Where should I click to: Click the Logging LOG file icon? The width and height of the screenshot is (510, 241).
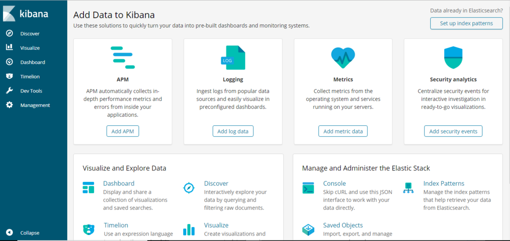pos(233,58)
